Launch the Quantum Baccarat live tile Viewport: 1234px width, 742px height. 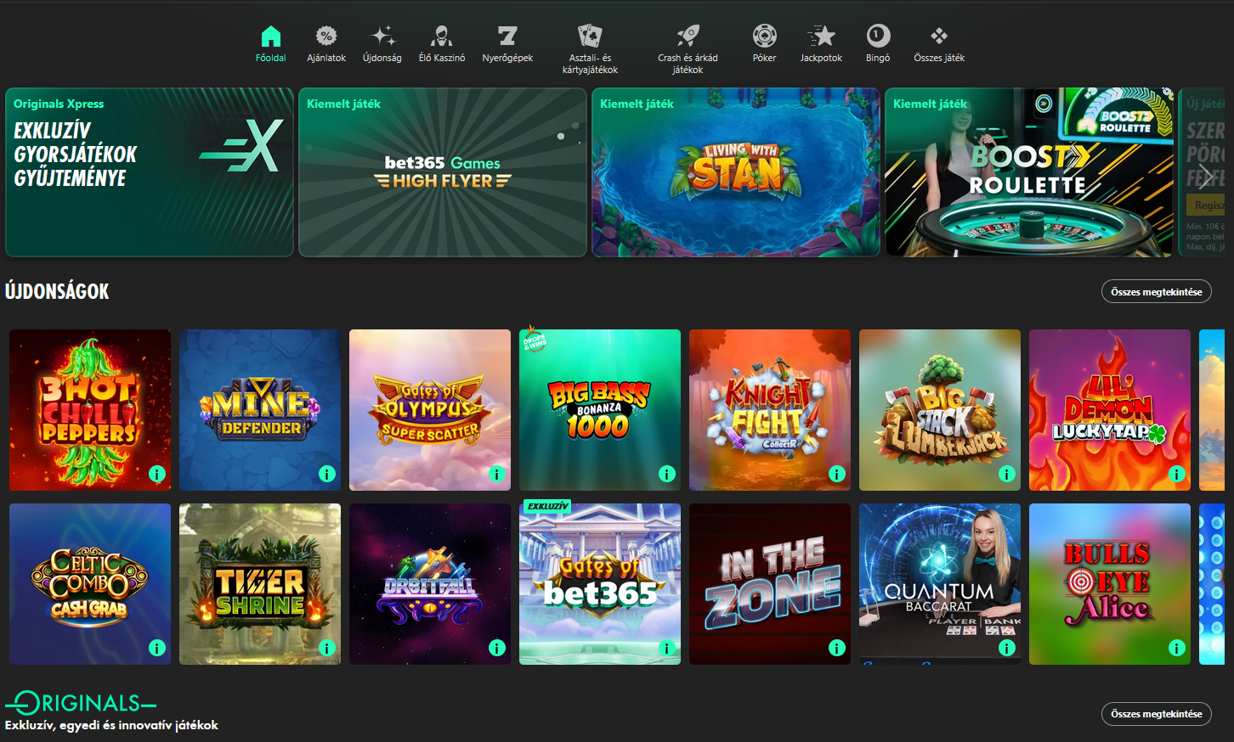coord(940,584)
